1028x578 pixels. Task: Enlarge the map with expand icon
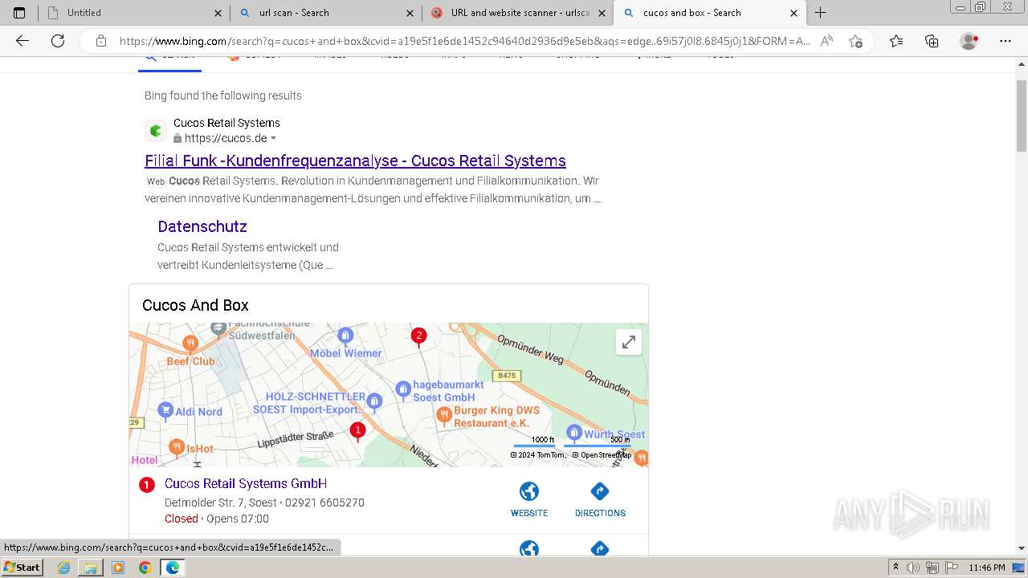click(x=629, y=343)
